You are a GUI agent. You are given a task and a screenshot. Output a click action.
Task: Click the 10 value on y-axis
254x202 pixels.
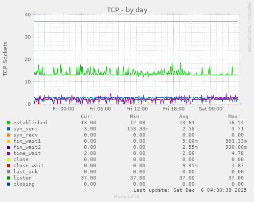point(28,82)
